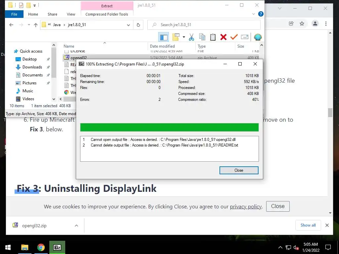Toggle the navigation pane toolbar icon
Image resolution: width=339 pixels, height=254 pixels.
(164, 37)
